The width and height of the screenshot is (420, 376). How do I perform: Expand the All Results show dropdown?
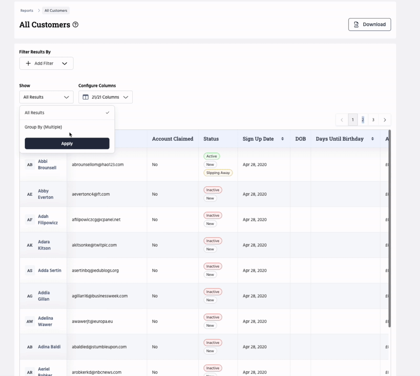pos(46,97)
